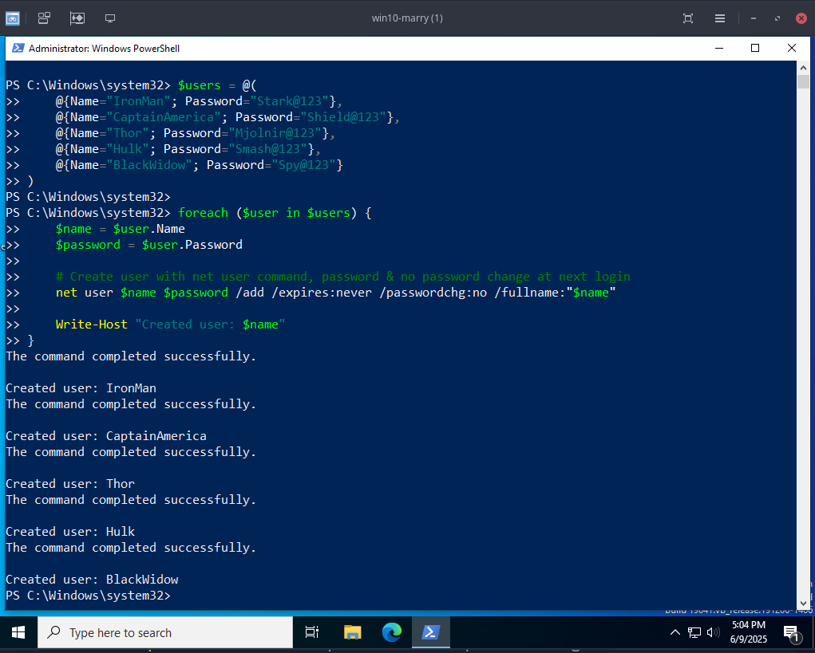Launch Microsoft Edge from the taskbar
Viewport: 815px width, 653px height.
point(391,632)
